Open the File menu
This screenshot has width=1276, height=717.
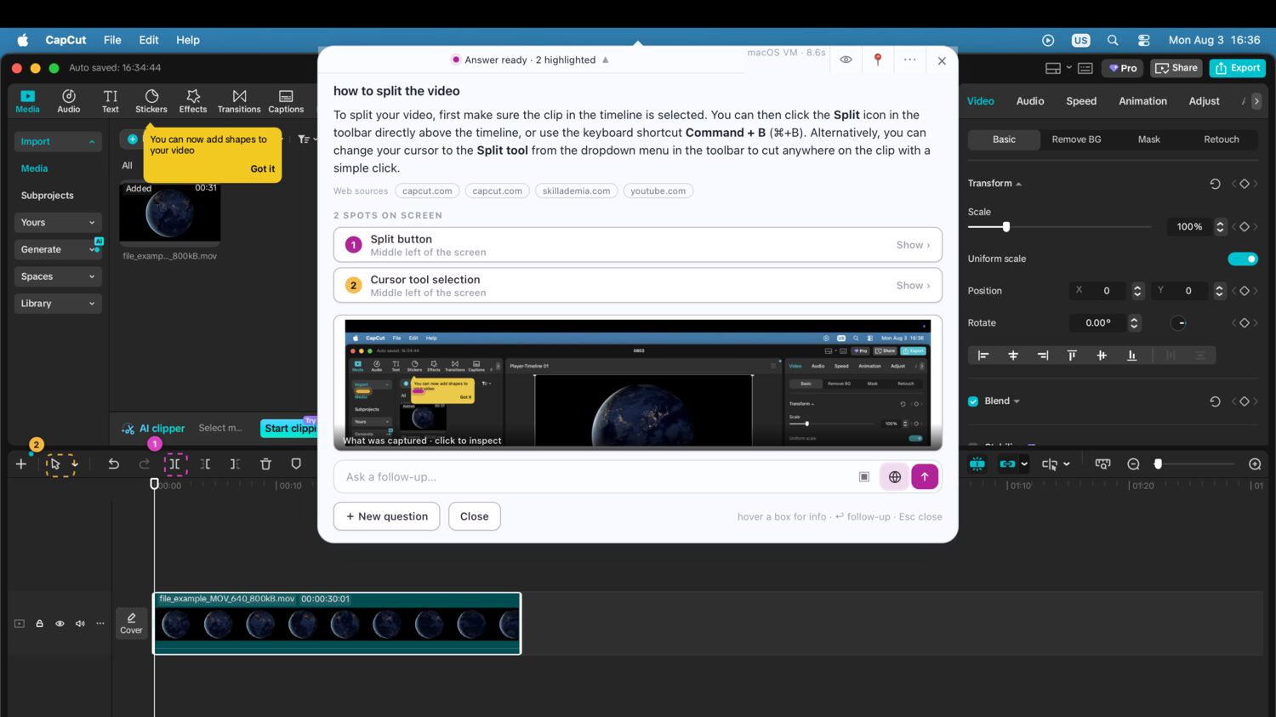[x=112, y=40]
